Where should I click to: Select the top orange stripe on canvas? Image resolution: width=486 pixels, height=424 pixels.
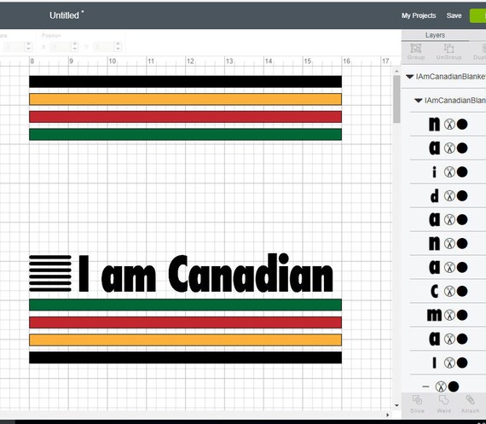[x=185, y=99]
